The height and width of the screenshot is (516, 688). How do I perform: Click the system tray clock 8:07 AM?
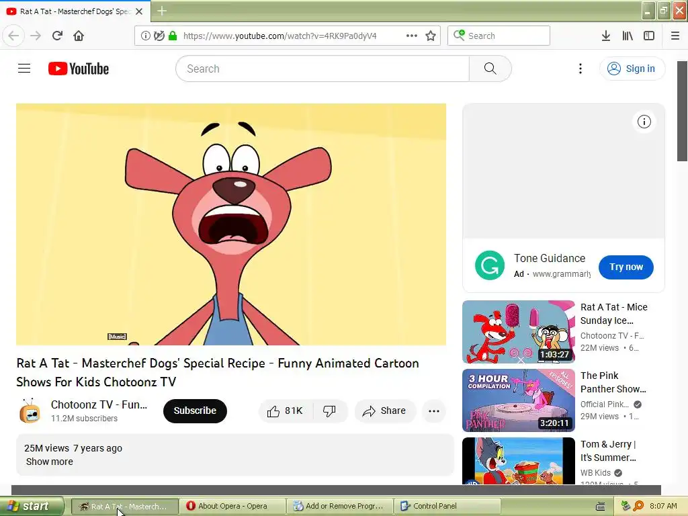click(x=663, y=506)
